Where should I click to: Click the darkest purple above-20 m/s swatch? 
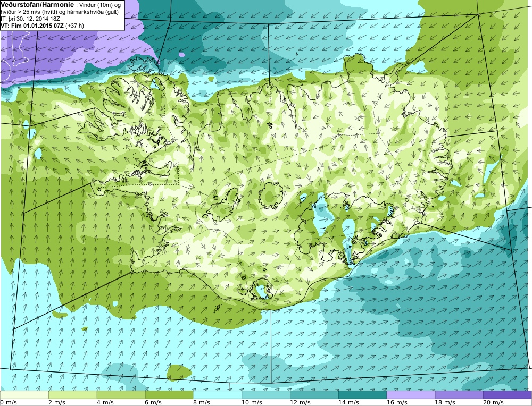pos(508,395)
